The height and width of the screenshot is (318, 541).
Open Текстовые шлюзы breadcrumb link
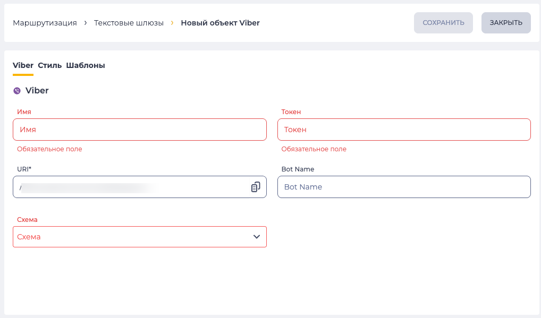(x=129, y=23)
